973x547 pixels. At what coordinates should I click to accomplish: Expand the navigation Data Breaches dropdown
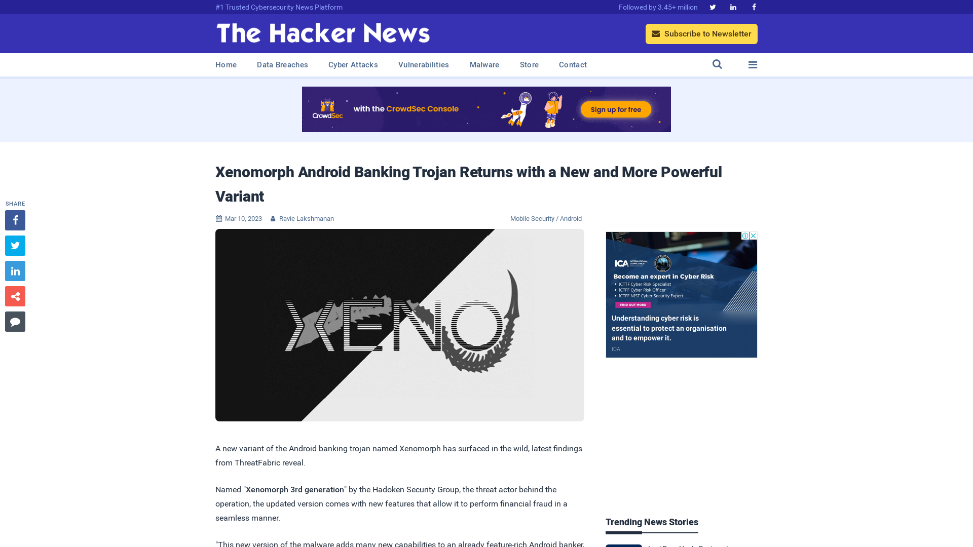pyautogui.click(x=282, y=64)
